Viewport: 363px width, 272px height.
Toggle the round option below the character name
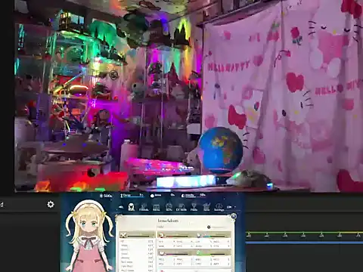click(209, 227)
